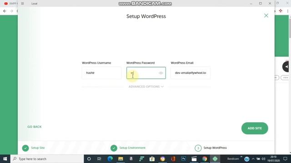Click the Local app icon on taskbar
Image resolution: width=291 pixels, height=163 pixels.
coord(215,159)
